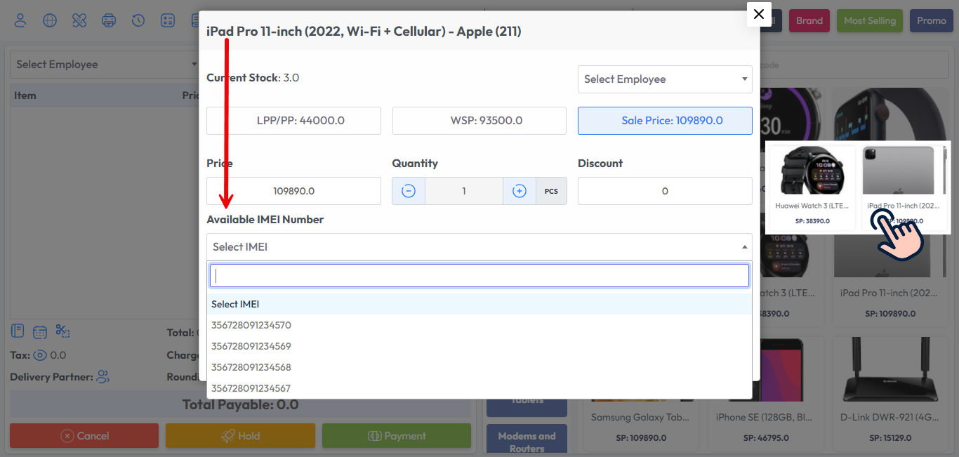959x457 pixels.
Task: Open the calendar icon below the item list
Action: coord(40,331)
